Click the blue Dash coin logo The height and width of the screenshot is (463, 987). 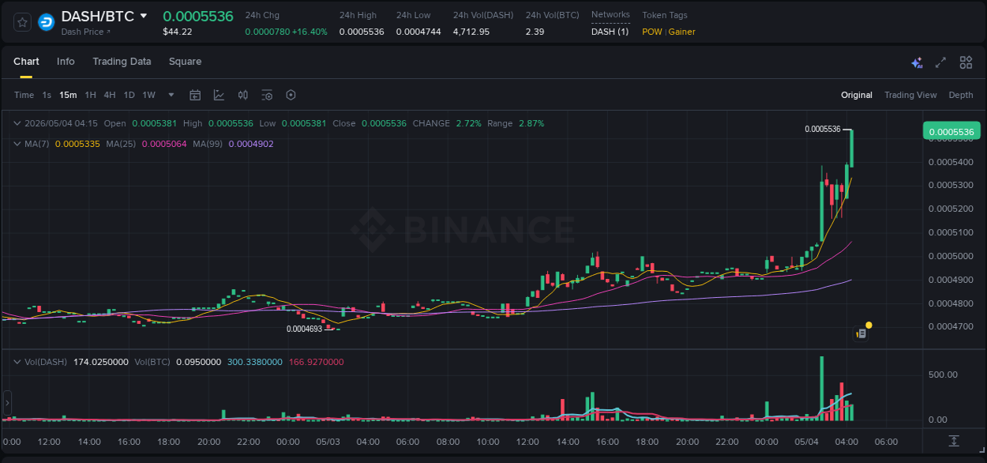[46, 22]
